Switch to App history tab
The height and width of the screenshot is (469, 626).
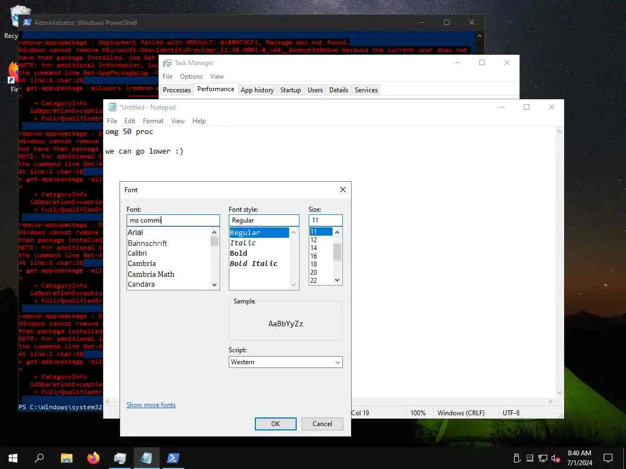click(257, 90)
